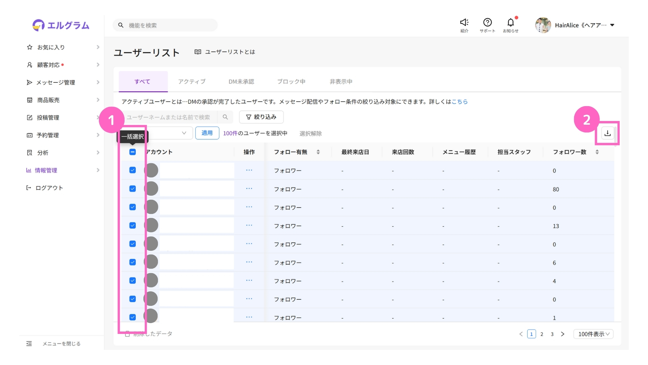
Task: Open the 100件表示 page size dropdown
Action: click(x=593, y=334)
